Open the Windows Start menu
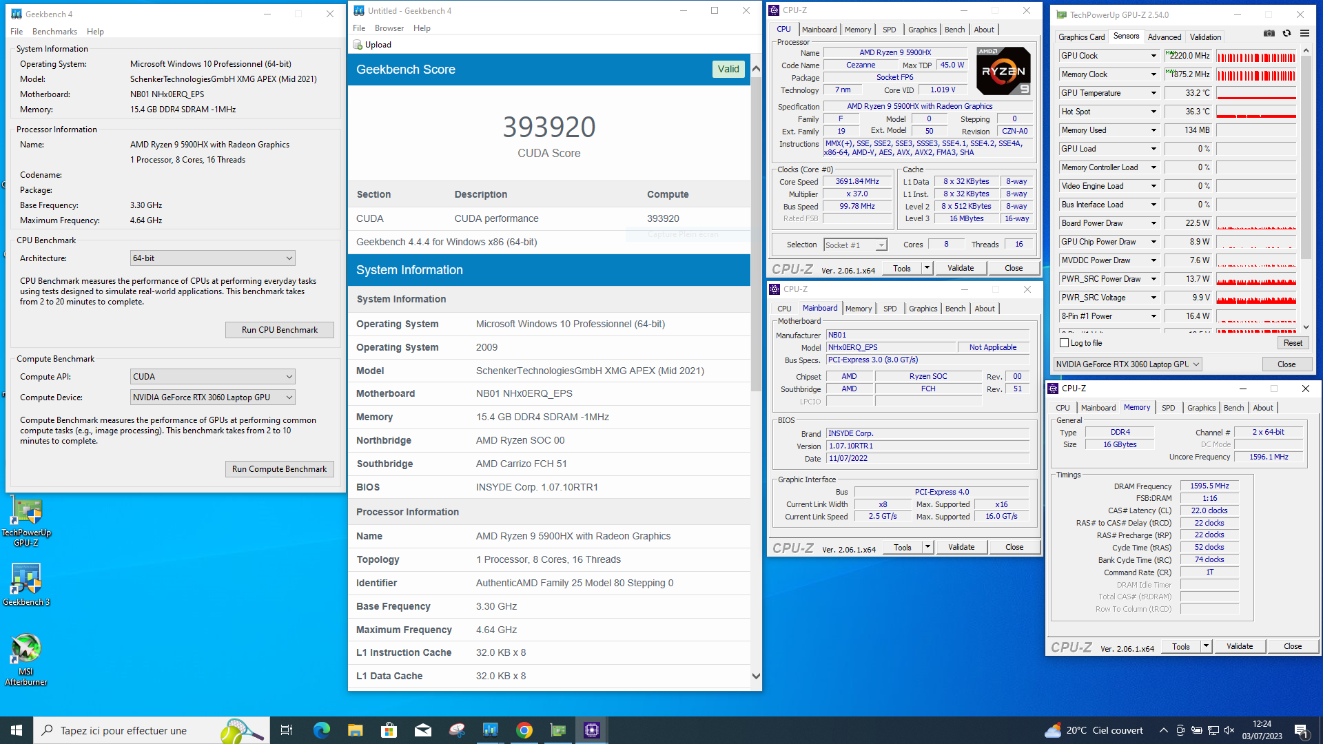This screenshot has height=744, width=1323. point(17,730)
